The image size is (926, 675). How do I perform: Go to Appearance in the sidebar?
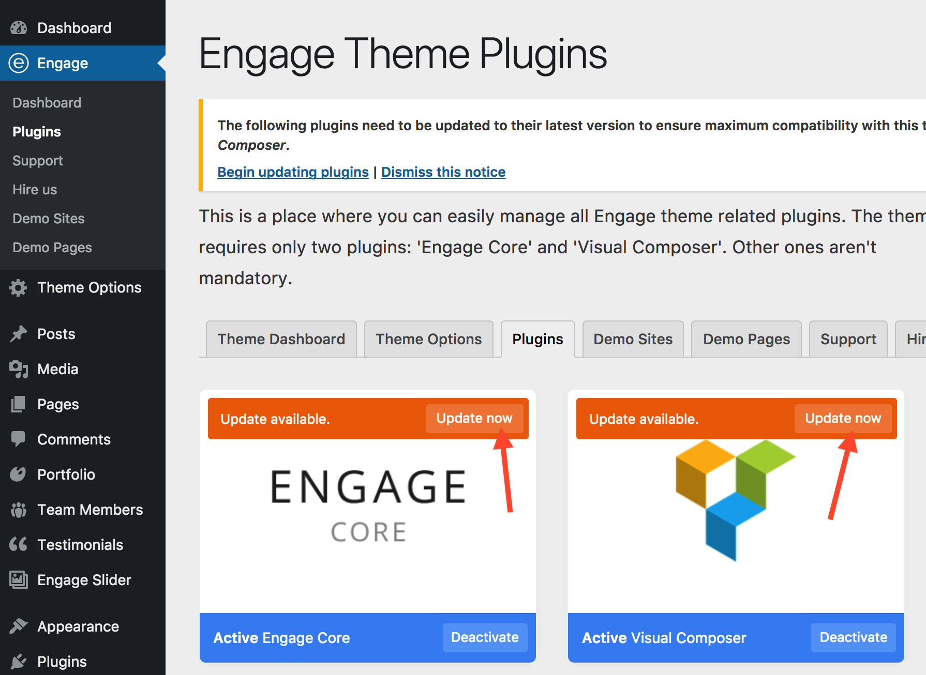(x=83, y=626)
